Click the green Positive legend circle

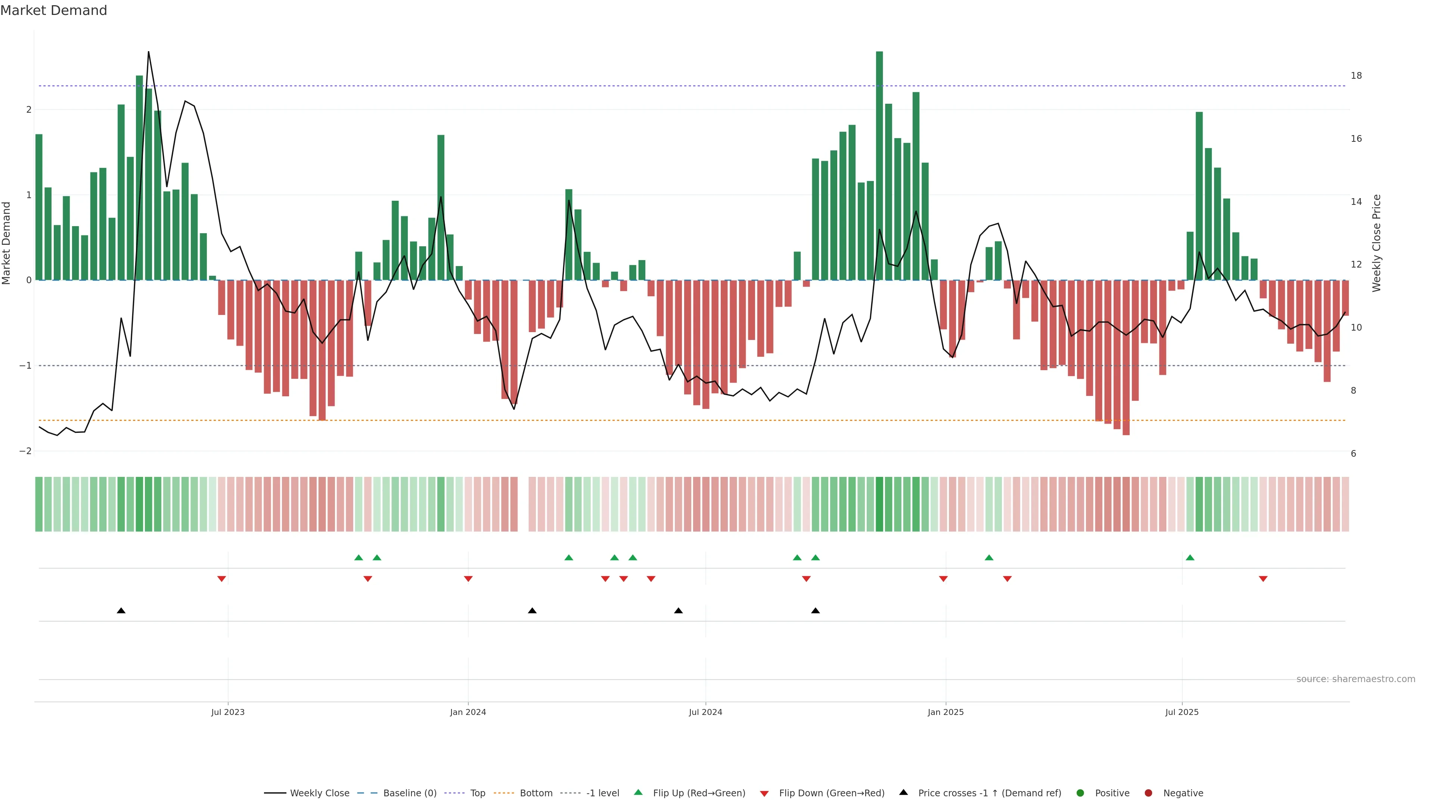click(1080, 793)
